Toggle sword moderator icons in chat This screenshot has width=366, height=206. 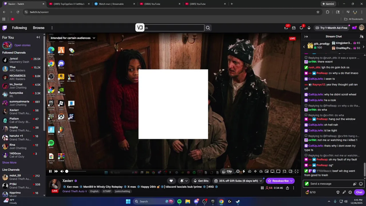[x=344, y=192]
